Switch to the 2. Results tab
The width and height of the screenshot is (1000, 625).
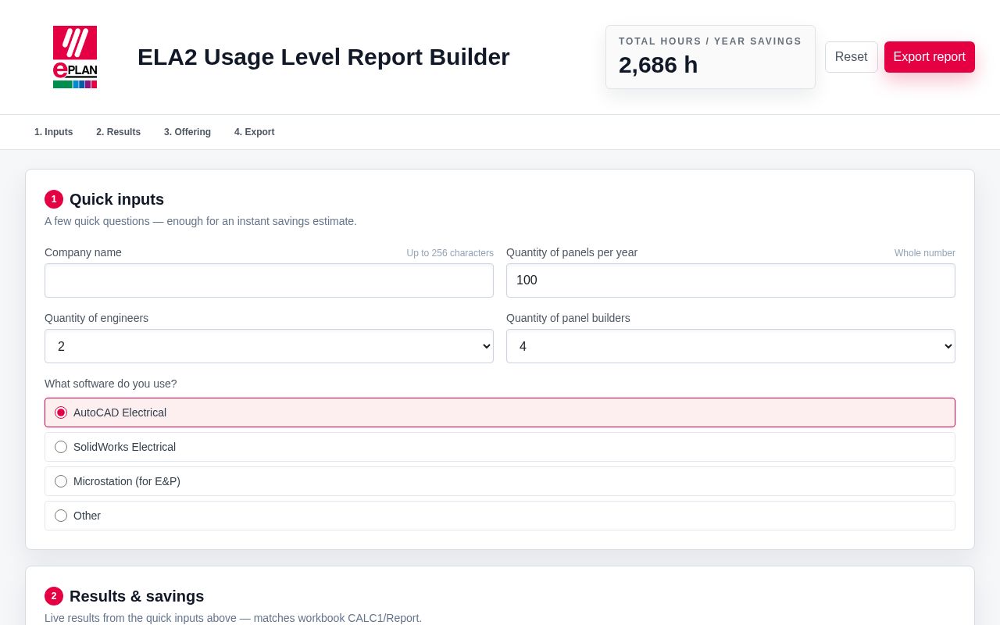coord(118,132)
